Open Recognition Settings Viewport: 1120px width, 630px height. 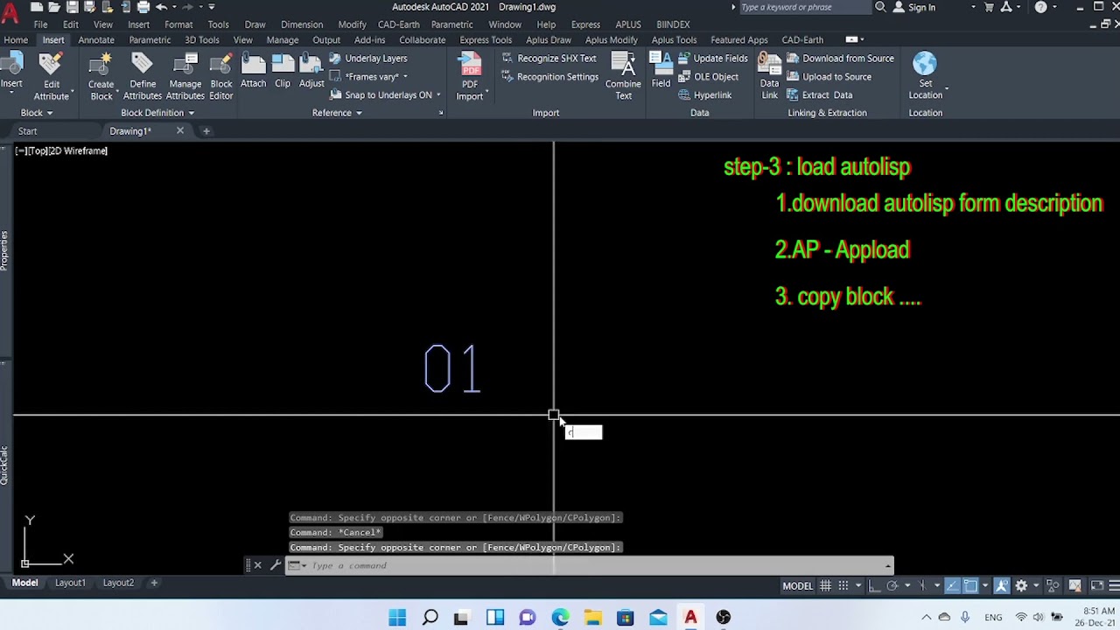click(x=549, y=77)
